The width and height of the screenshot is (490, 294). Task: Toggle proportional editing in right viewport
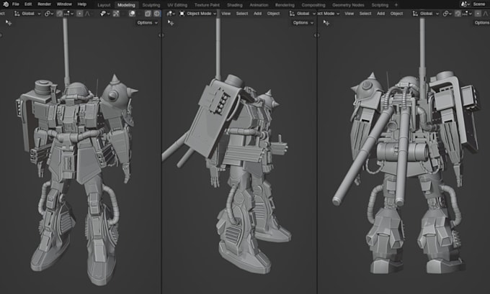pos(478,14)
